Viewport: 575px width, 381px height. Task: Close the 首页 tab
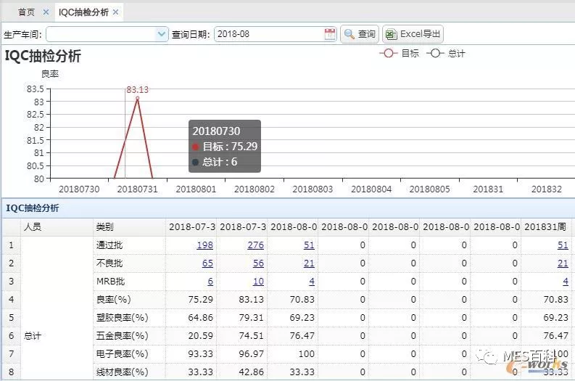46,12
